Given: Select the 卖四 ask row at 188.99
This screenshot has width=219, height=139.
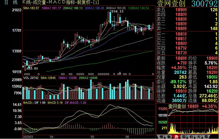Looking at the screenshot, I should [187, 15].
